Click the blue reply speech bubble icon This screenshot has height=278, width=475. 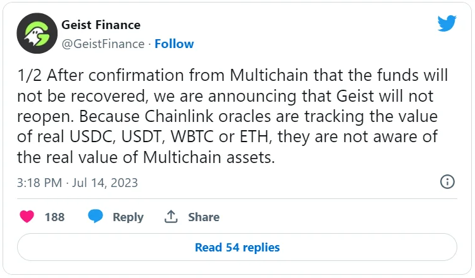coord(96,217)
